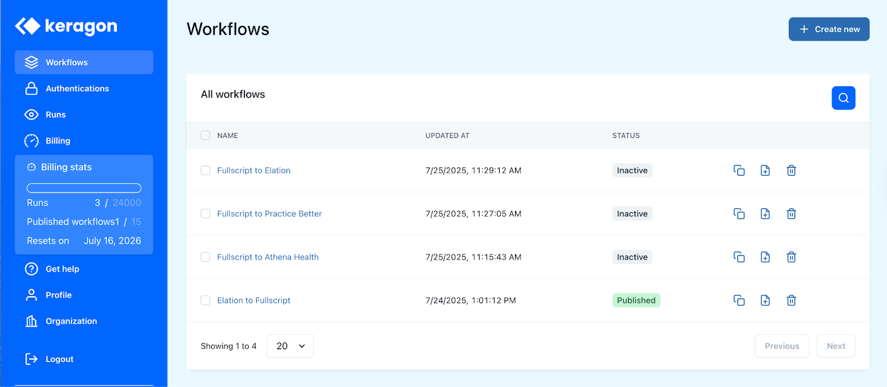
Task: Check the Fullscript to Elation row checkbox
Action: pos(205,170)
